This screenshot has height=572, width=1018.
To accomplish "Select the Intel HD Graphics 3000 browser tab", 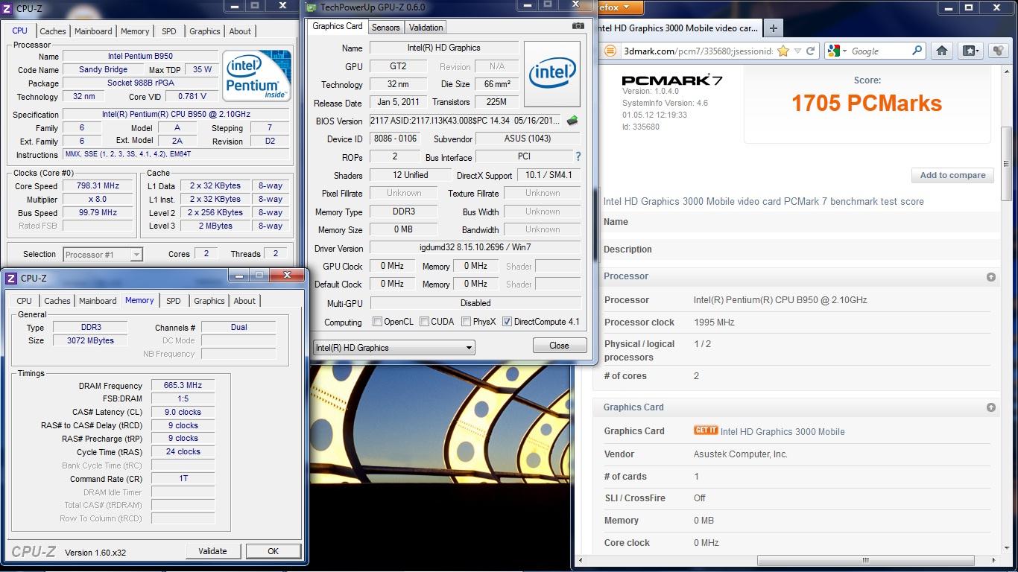I will [x=680, y=28].
